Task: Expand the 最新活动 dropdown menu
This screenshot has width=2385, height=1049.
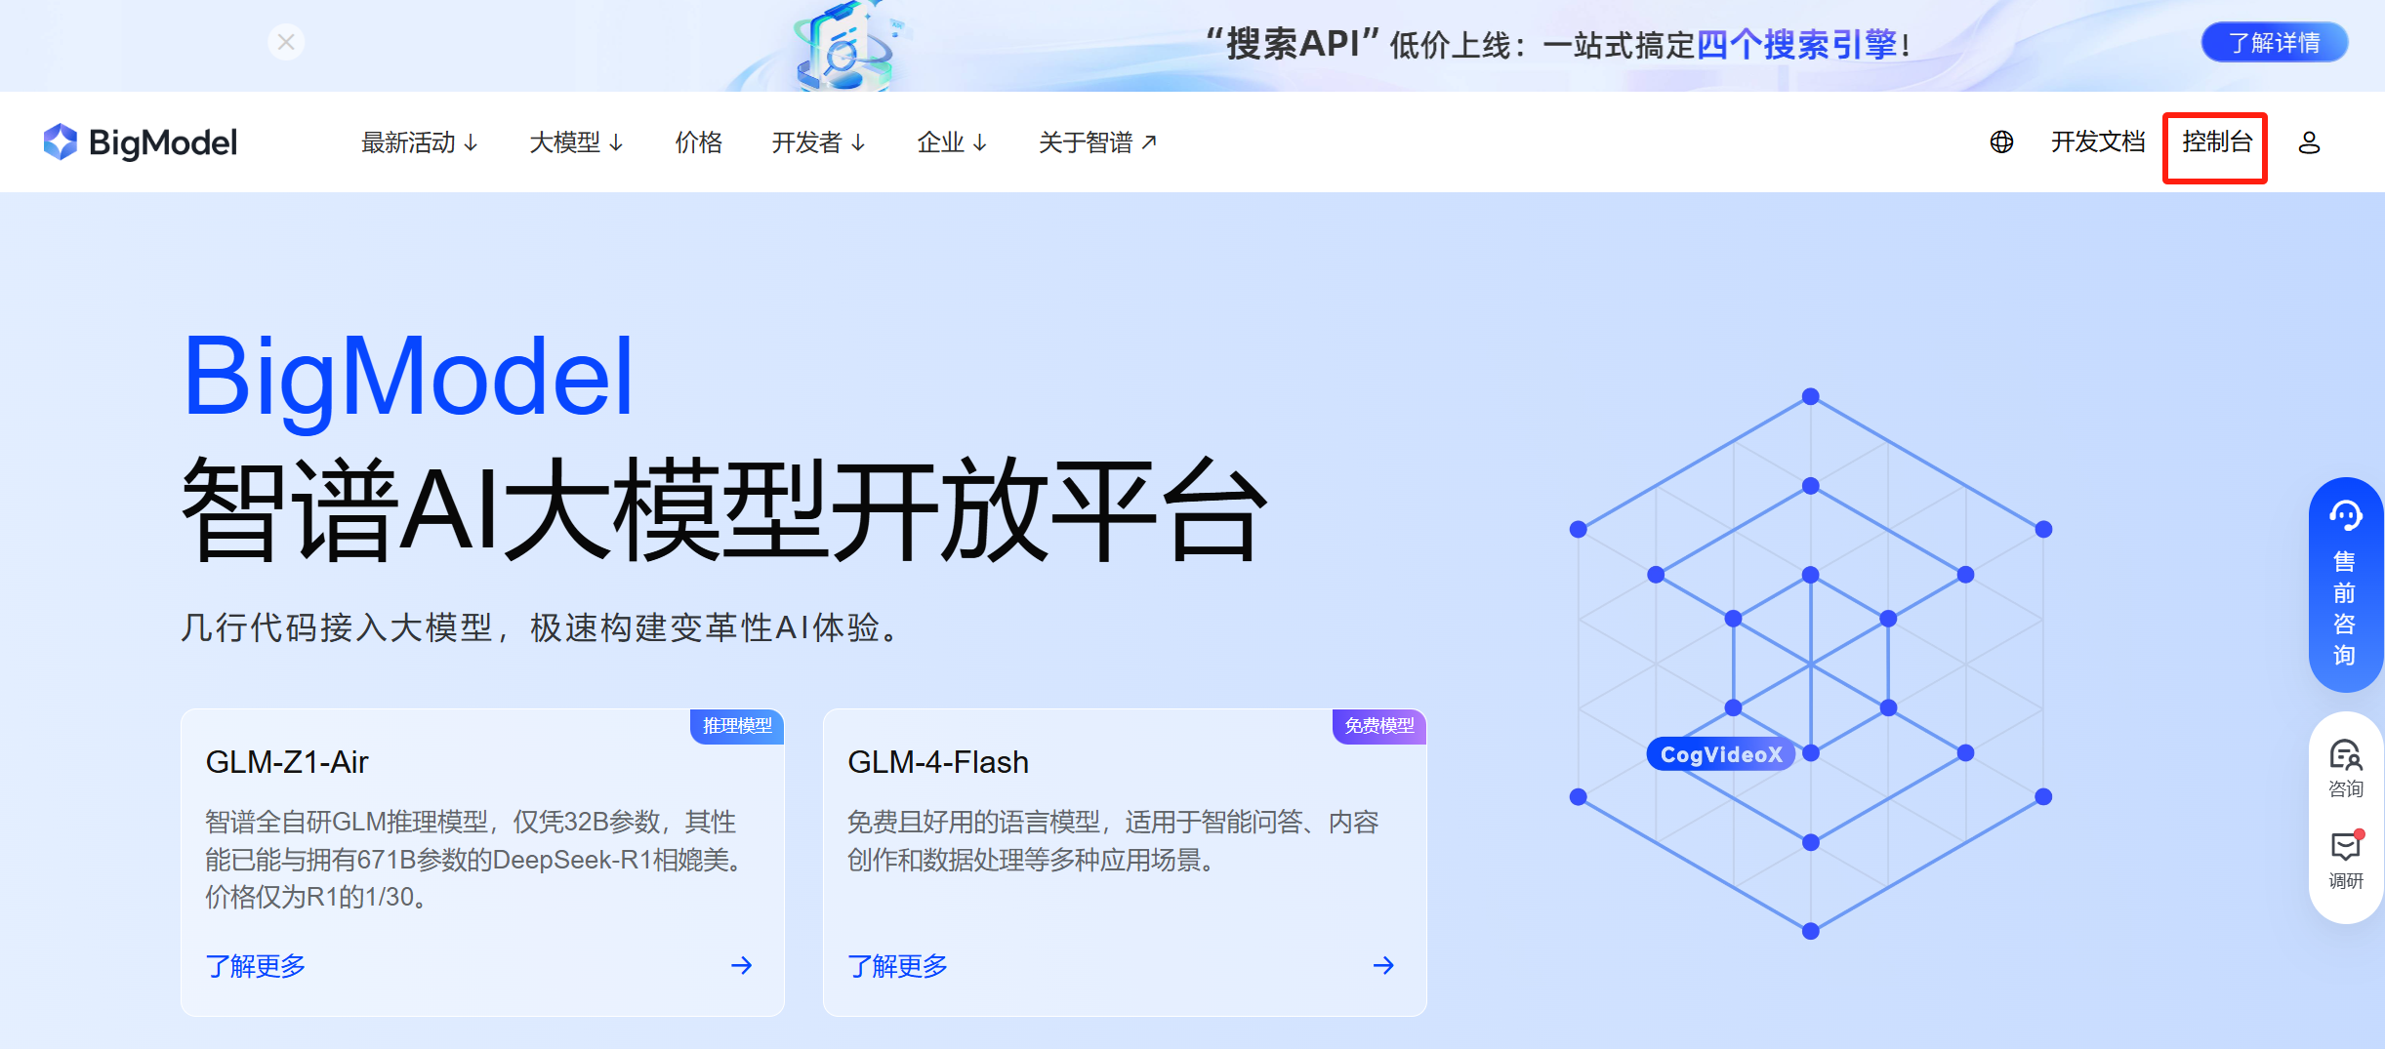Action: (x=420, y=142)
